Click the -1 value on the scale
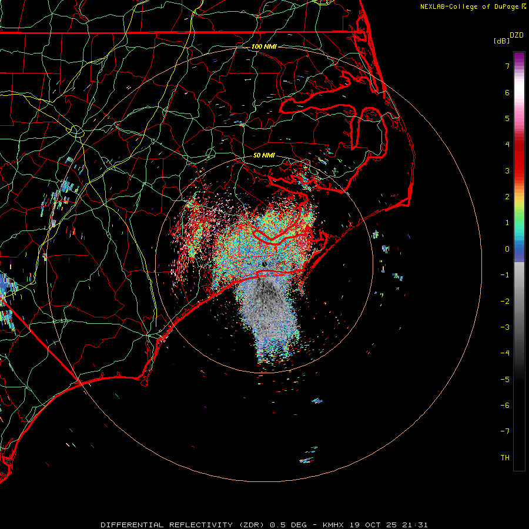 [x=505, y=275]
